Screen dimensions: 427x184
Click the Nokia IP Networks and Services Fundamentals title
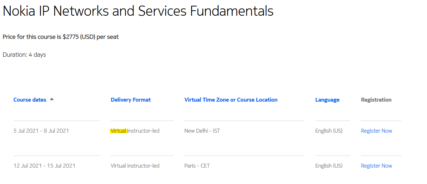[138, 11]
